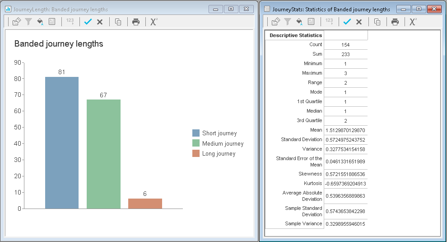The image size is (447, 242).
Task: Select the Count value 154
Action: pos(345,45)
